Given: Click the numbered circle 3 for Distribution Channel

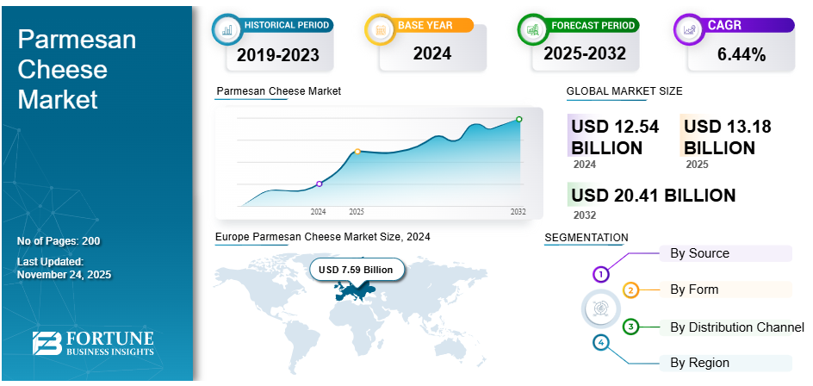Looking at the screenshot, I should (630, 327).
